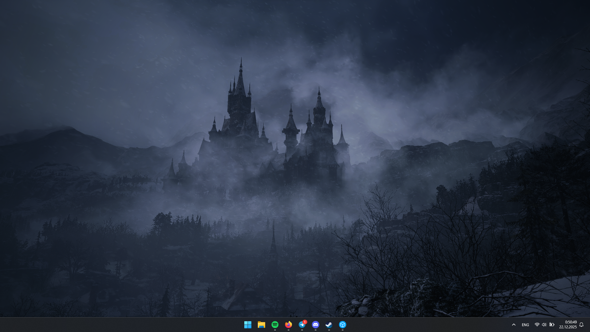Open notifications via the bell icon
The height and width of the screenshot is (332, 590).
point(581,325)
